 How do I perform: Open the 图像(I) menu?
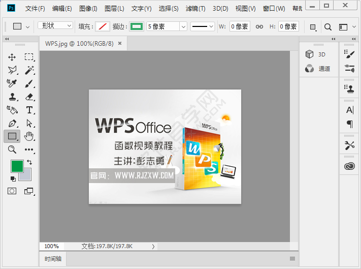(88, 9)
